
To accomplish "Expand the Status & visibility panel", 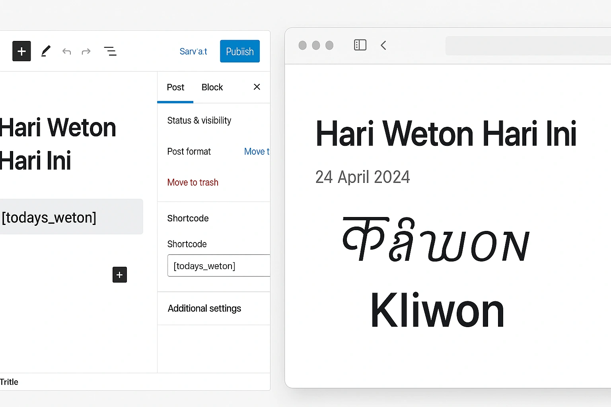I will pos(199,120).
